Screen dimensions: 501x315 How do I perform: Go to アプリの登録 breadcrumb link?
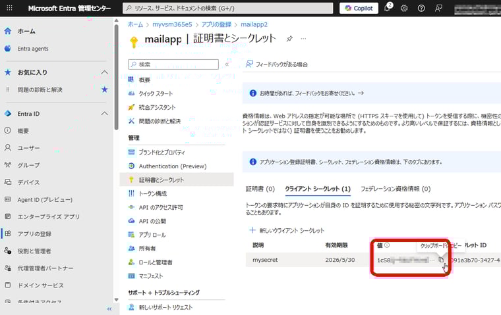pyautogui.click(x=216, y=24)
